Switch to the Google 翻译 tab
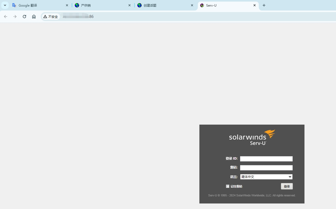 pyautogui.click(x=37, y=5)
